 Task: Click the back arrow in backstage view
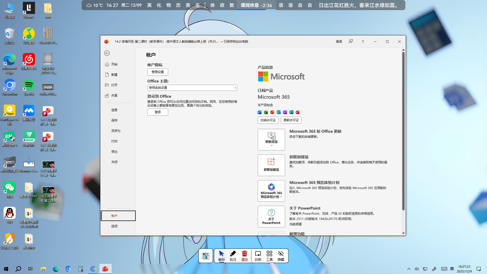[107, 53]
